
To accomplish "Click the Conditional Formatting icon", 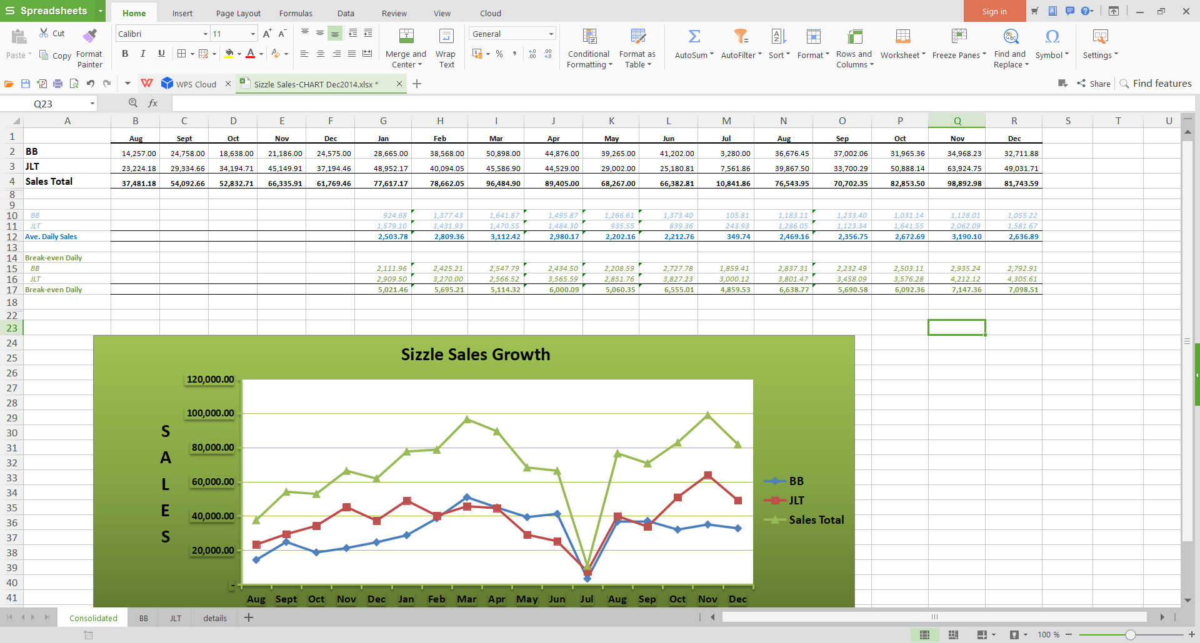I will pyautogui.click(x=589, y=36).
